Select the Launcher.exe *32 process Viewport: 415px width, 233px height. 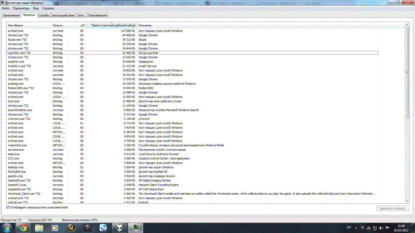tap(192, 53)
